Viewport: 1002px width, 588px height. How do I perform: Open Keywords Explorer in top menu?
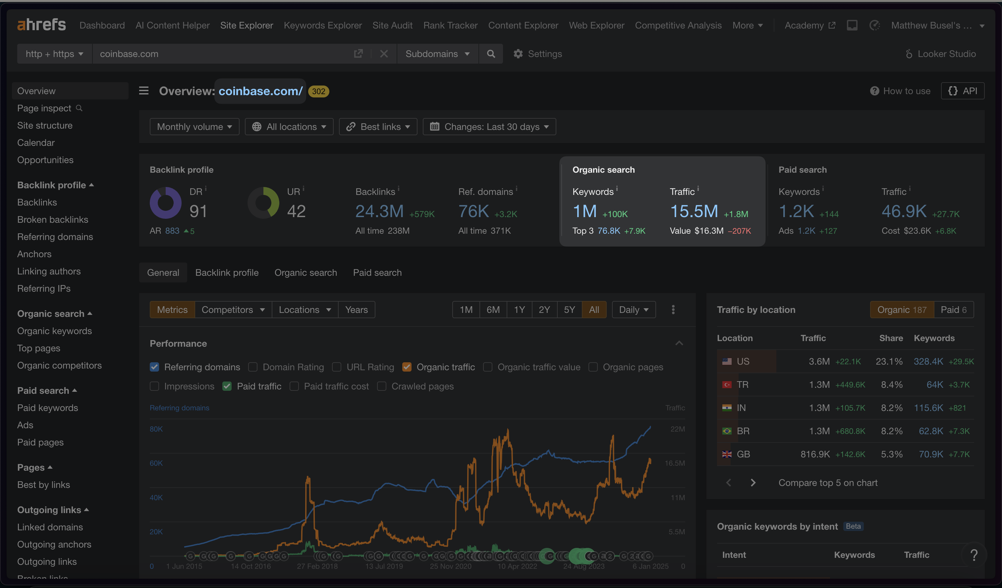[322, 26]
